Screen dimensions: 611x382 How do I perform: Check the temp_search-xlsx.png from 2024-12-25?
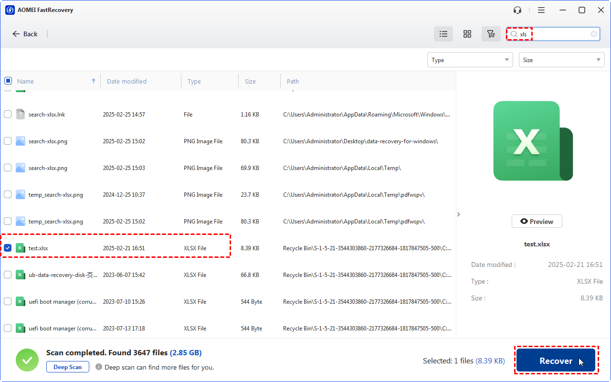[8, 194]
